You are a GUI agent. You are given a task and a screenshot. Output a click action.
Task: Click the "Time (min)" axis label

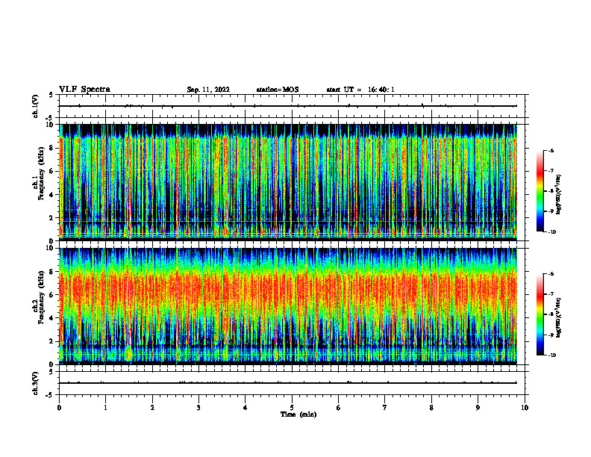pos(298,414)
